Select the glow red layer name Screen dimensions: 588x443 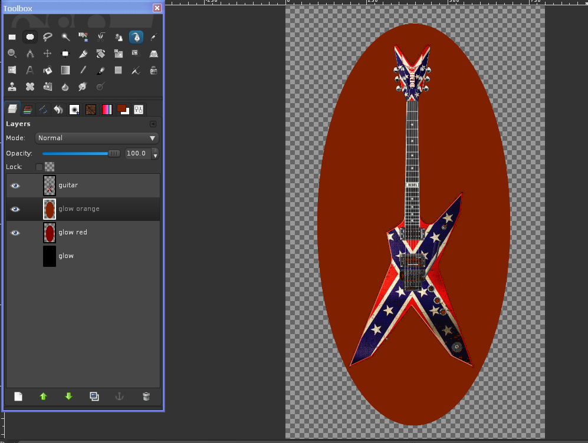point(73,232)
